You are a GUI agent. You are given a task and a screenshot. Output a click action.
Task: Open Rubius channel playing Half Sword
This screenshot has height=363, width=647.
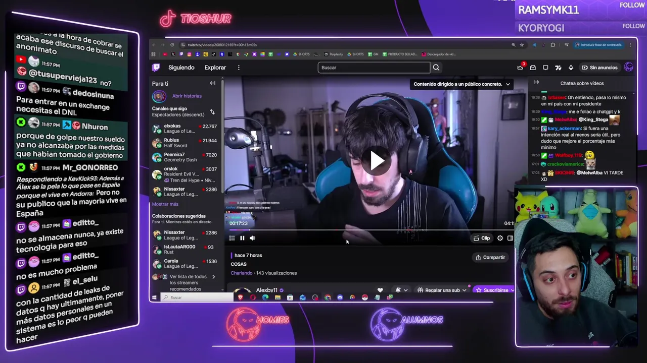click(184, 143)
